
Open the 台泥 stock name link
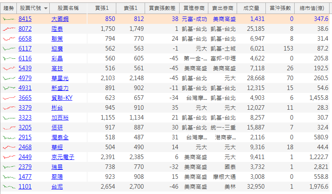pos(57,187)
